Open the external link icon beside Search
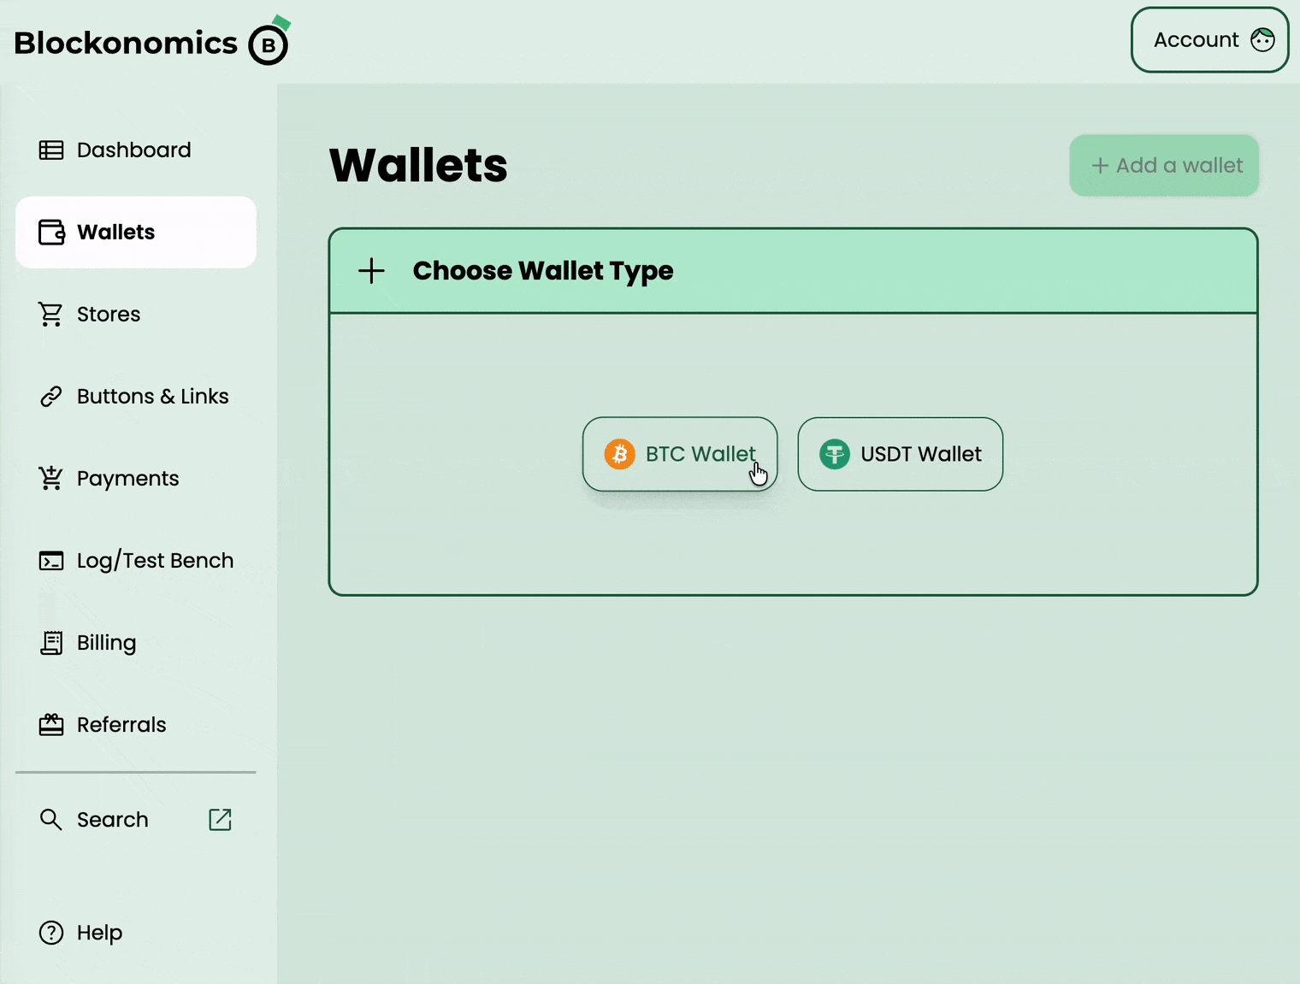Image resolution: width=1300 pixels, height=984 pixels. pos(219,819)
